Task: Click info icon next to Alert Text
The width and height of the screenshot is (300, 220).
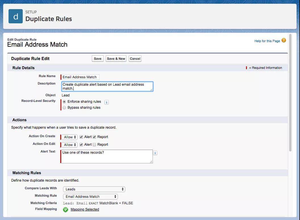Action: click(x=155, y=153)
